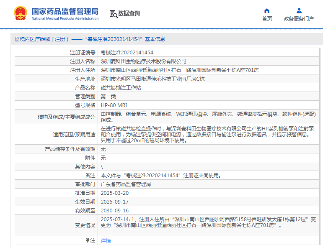Open the 政务服务门户 navigation label
The height and width of the screenshot is (250, 323).
point(299,19)
